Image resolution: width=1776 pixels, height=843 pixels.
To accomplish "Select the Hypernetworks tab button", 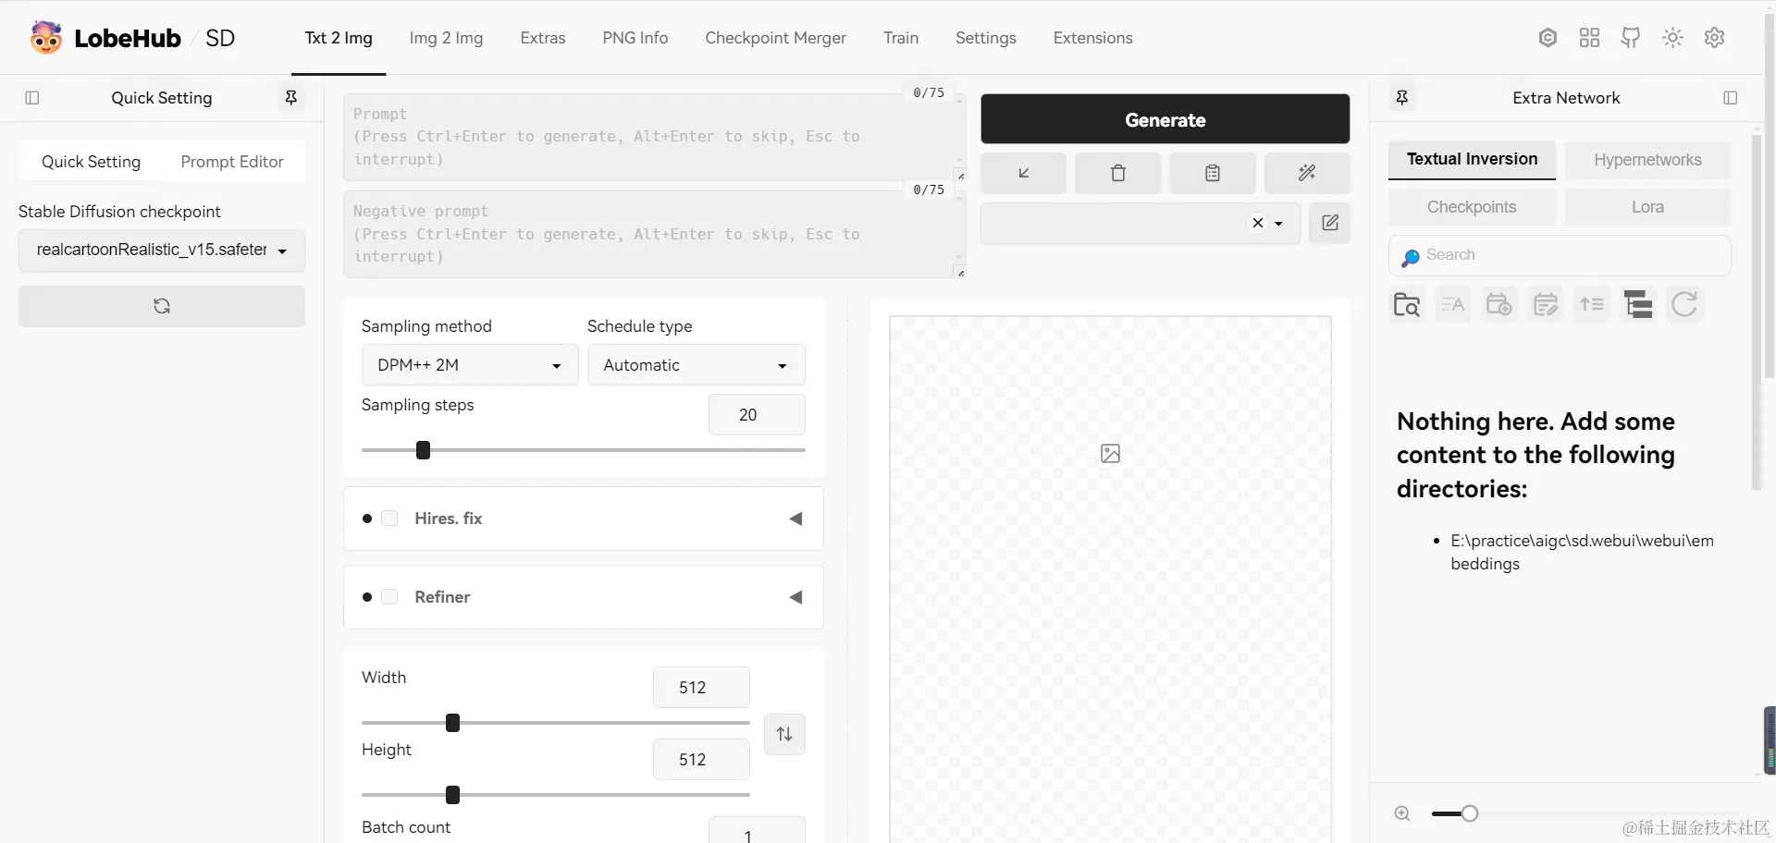I will click(x=1647, y=160).
